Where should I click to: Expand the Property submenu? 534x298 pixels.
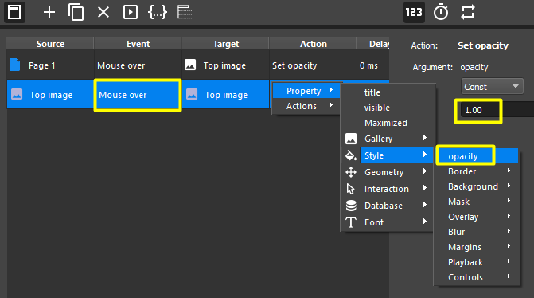pyautogui.click(x=306, y=91)
